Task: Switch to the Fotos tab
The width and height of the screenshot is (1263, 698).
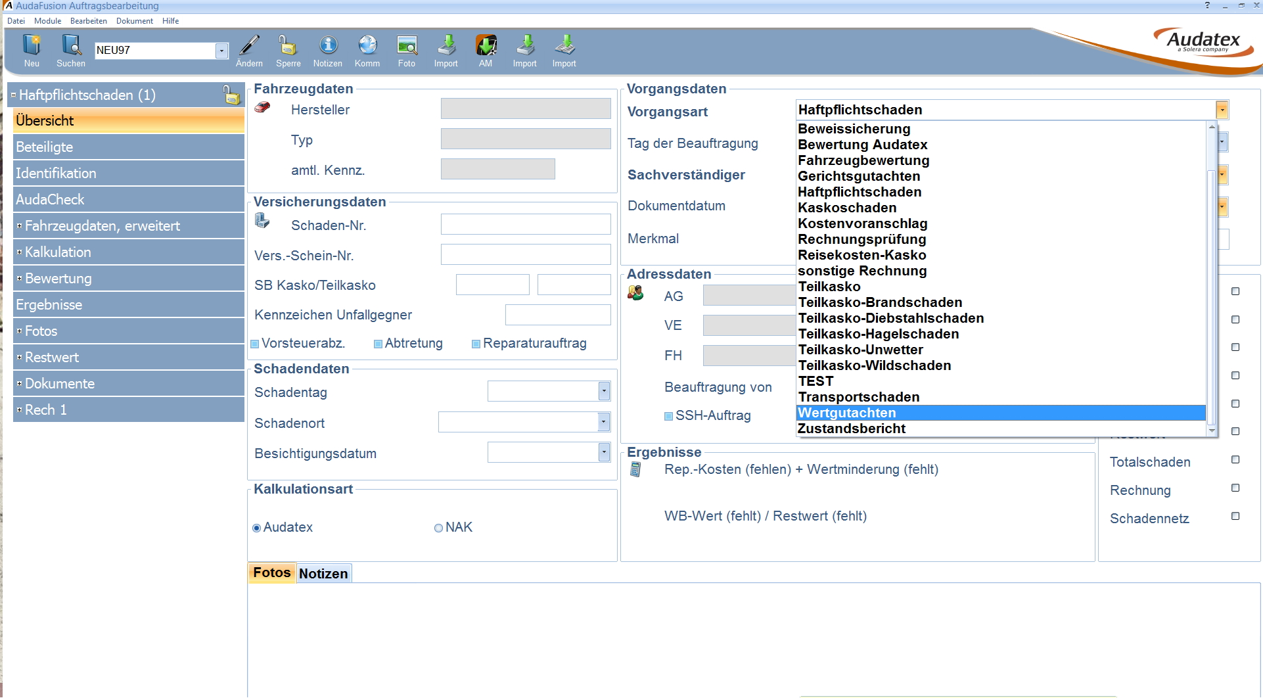Action: click(x=271, y=572)
